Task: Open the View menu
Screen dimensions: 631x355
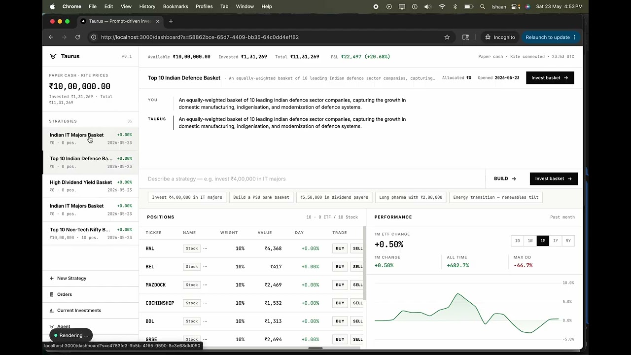Action: [x=126, y=6]
